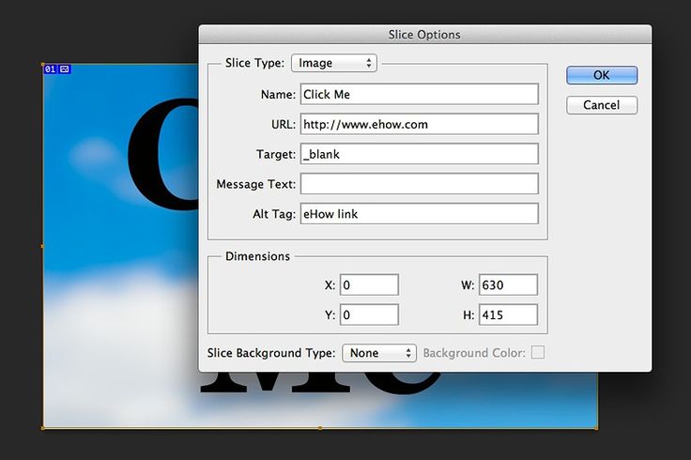Click the Name field containing Click Me

pos(419,94)
